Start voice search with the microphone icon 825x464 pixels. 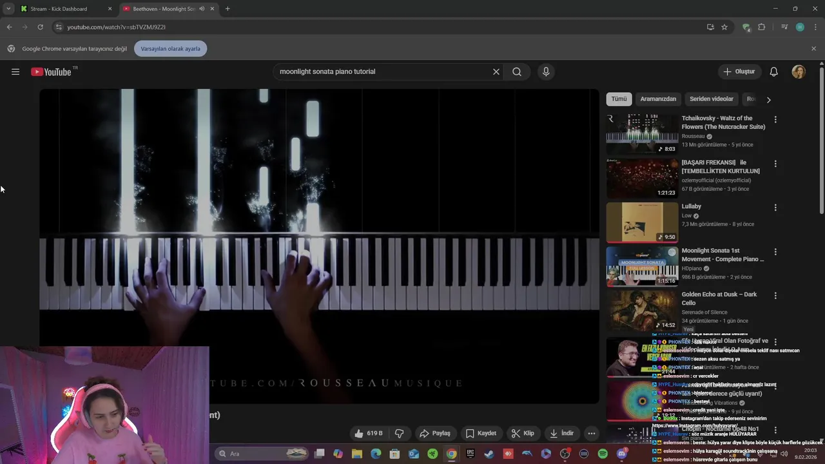546,72
